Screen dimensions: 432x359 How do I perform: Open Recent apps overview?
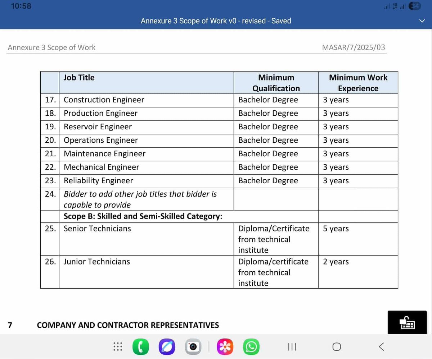292,346
